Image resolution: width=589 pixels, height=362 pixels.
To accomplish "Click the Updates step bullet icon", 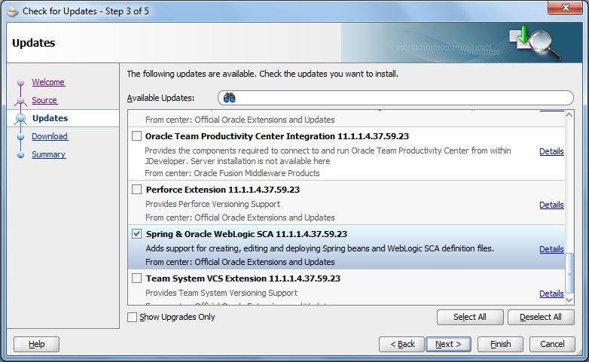I will click(20, 119).
